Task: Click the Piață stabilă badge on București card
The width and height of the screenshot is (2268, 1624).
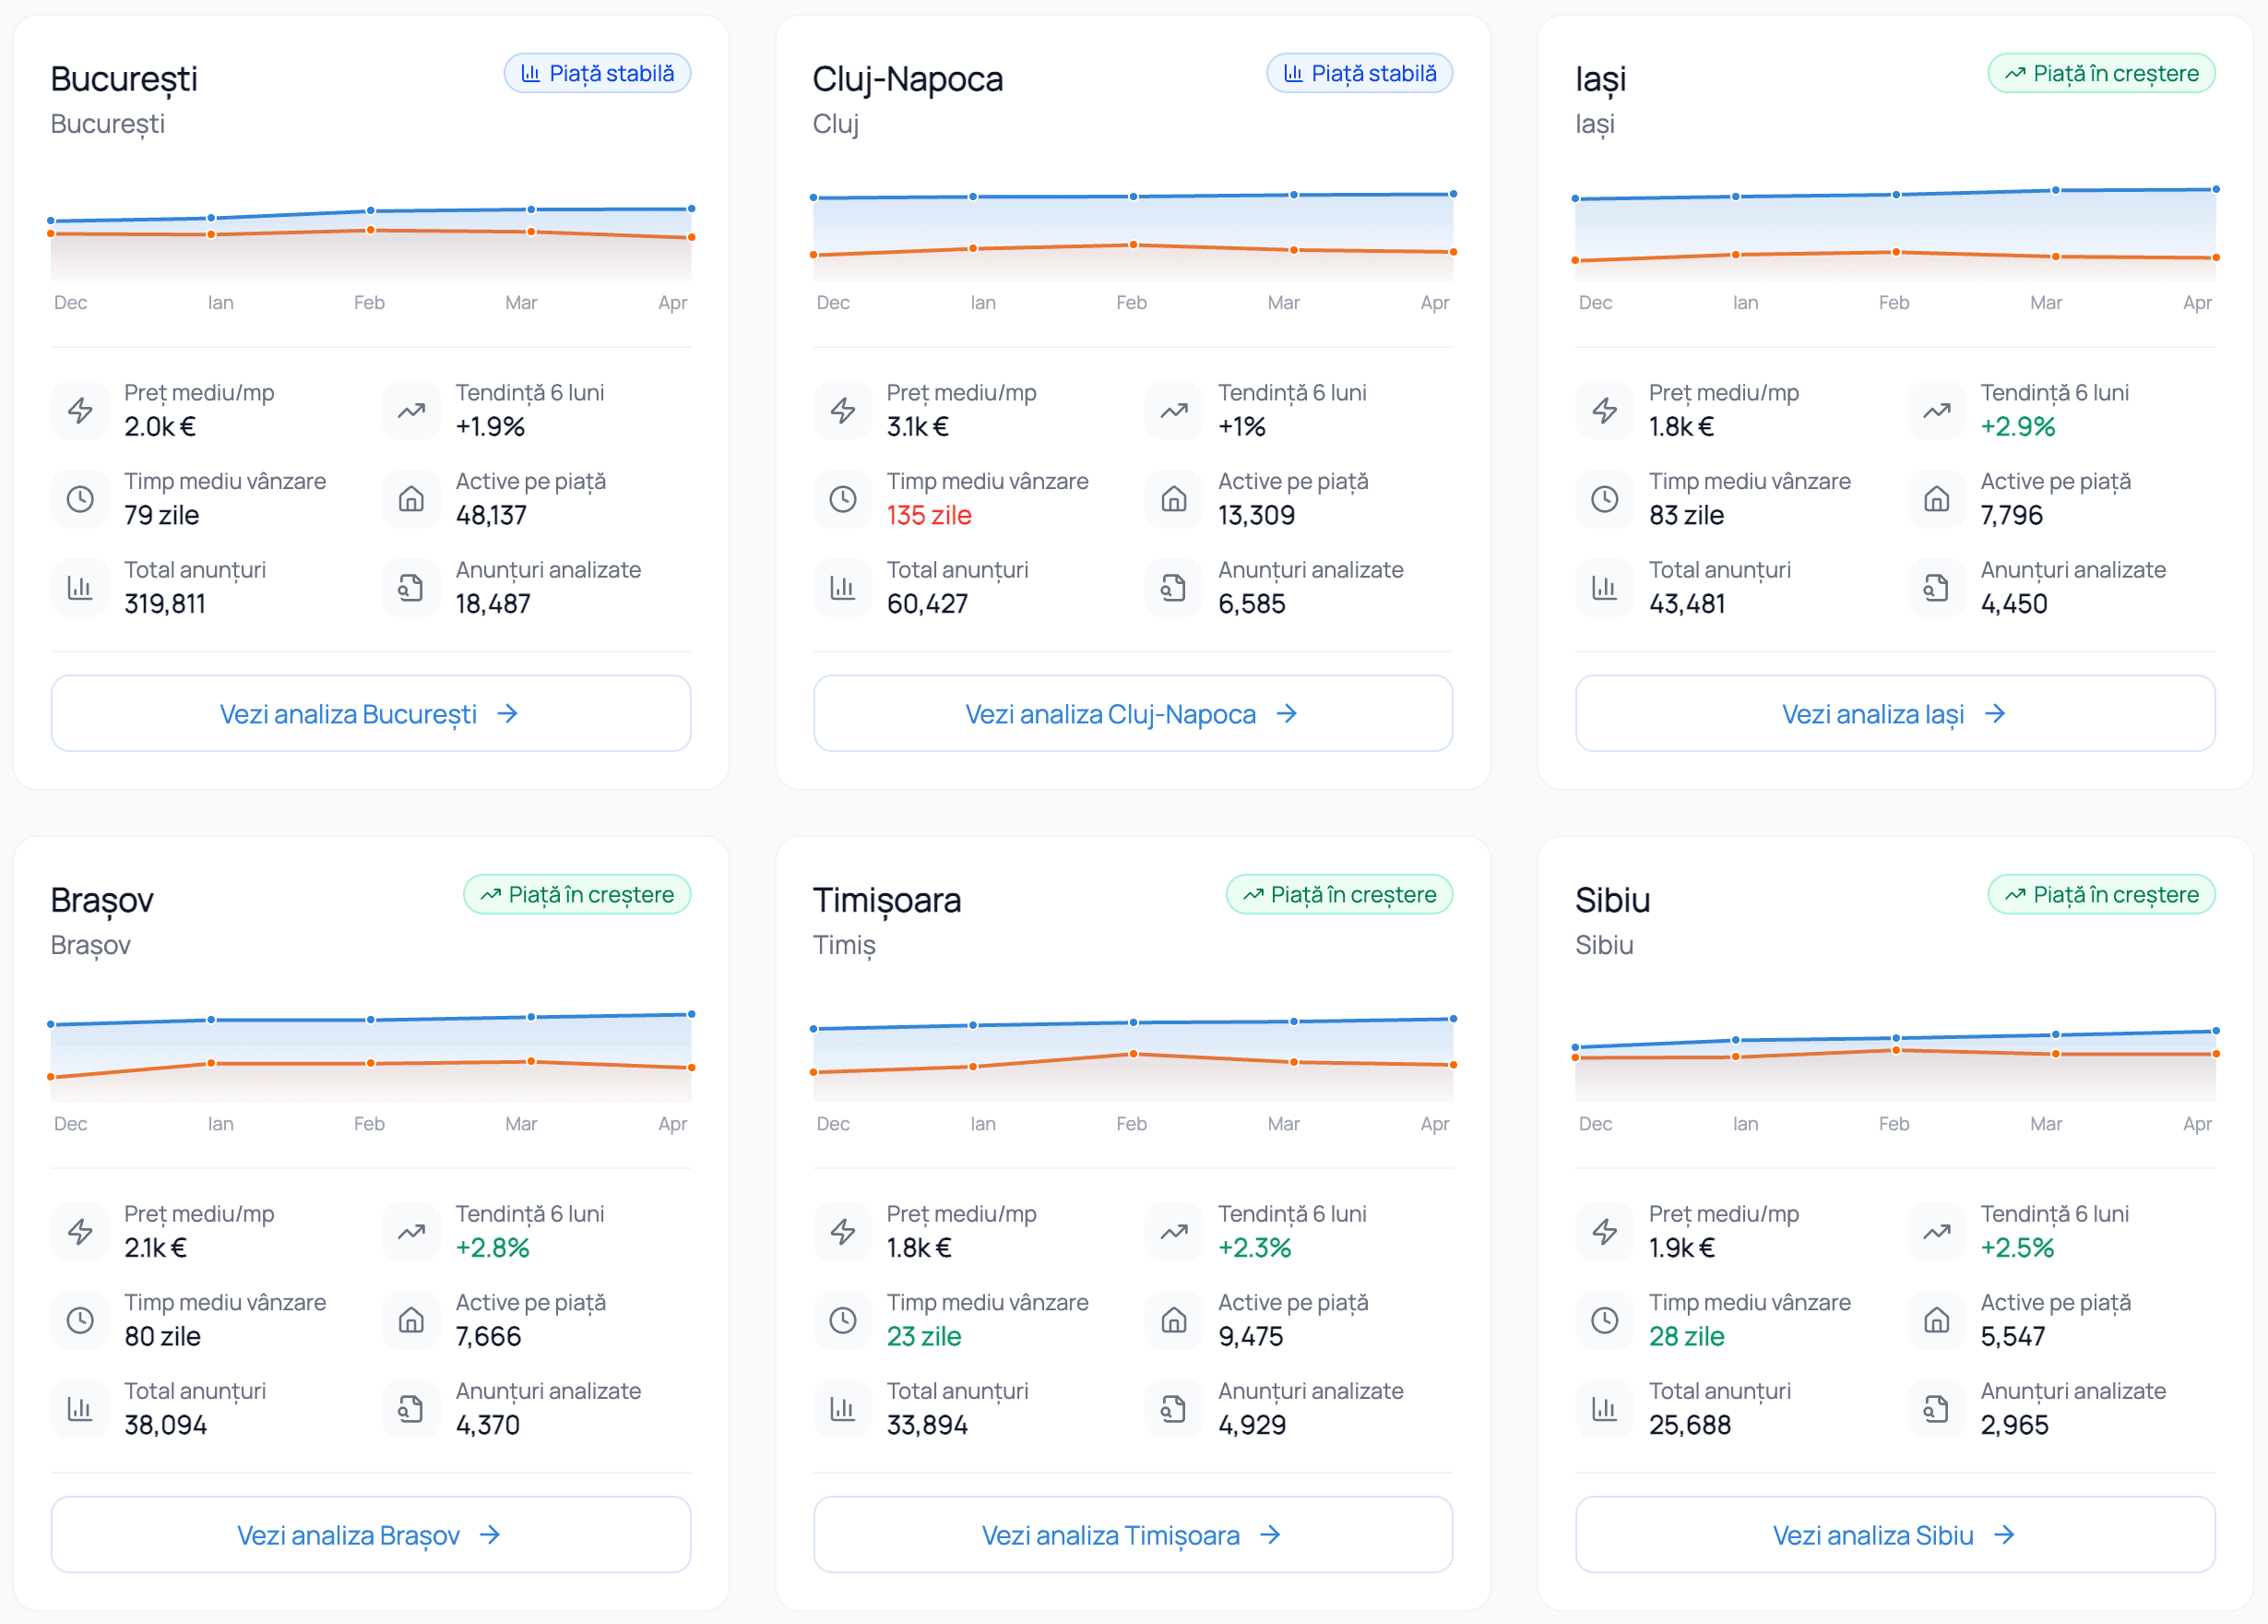Action: point(597,73)
